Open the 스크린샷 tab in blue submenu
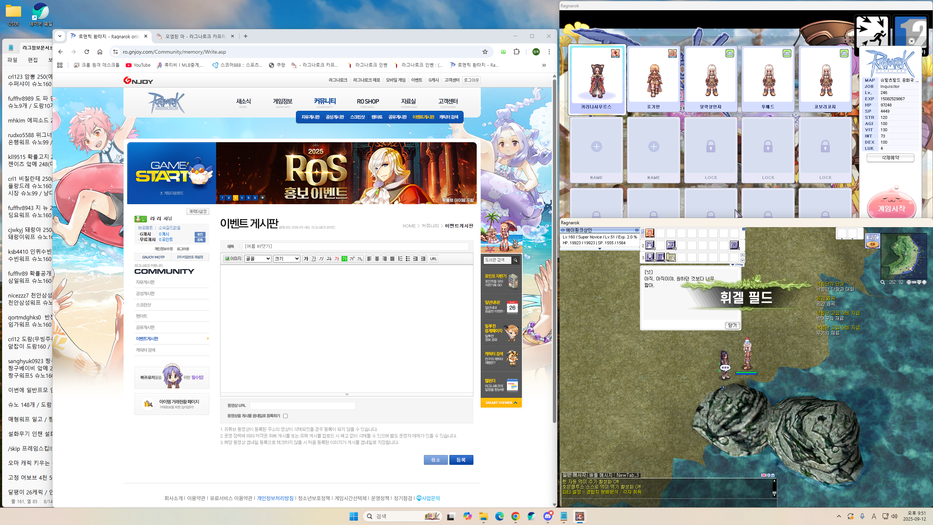This screenshot has height=525, width=933. coord(358,117)
